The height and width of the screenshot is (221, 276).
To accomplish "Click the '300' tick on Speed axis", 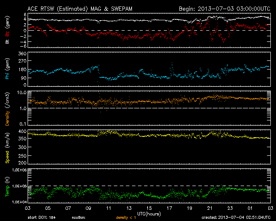I will (22, 147).
